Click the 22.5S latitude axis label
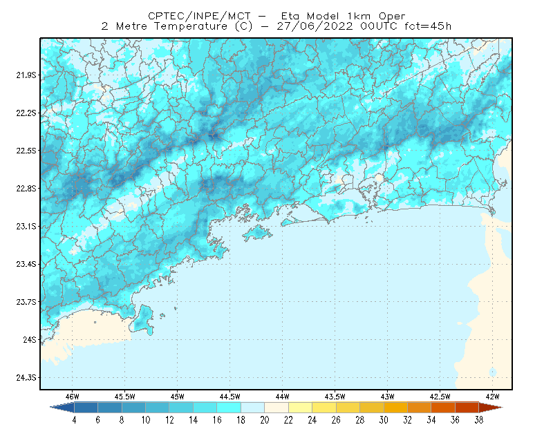This screenshot has width=553, height=427. tap(26, 151)
